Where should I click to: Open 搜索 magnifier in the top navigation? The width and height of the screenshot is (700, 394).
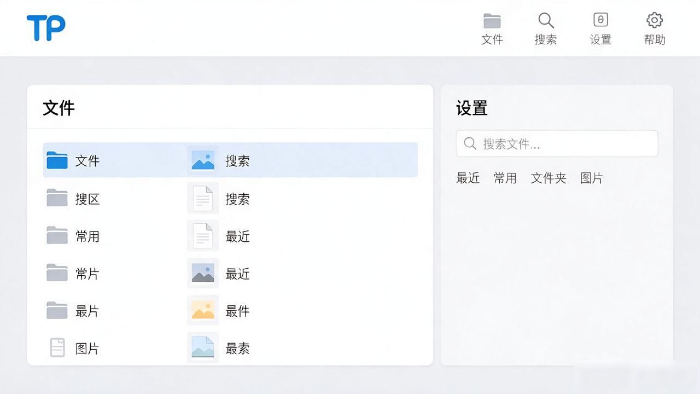[546, 29]
